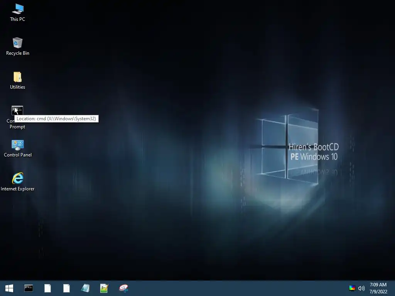Launch Internet Explorer from the desktop

point(18,182)
